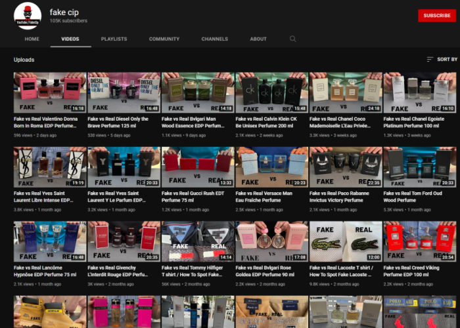The height and width of the screenshot is (328, 460).
Task: Open the SORT BY dropdown
Action: pos(442,60)
